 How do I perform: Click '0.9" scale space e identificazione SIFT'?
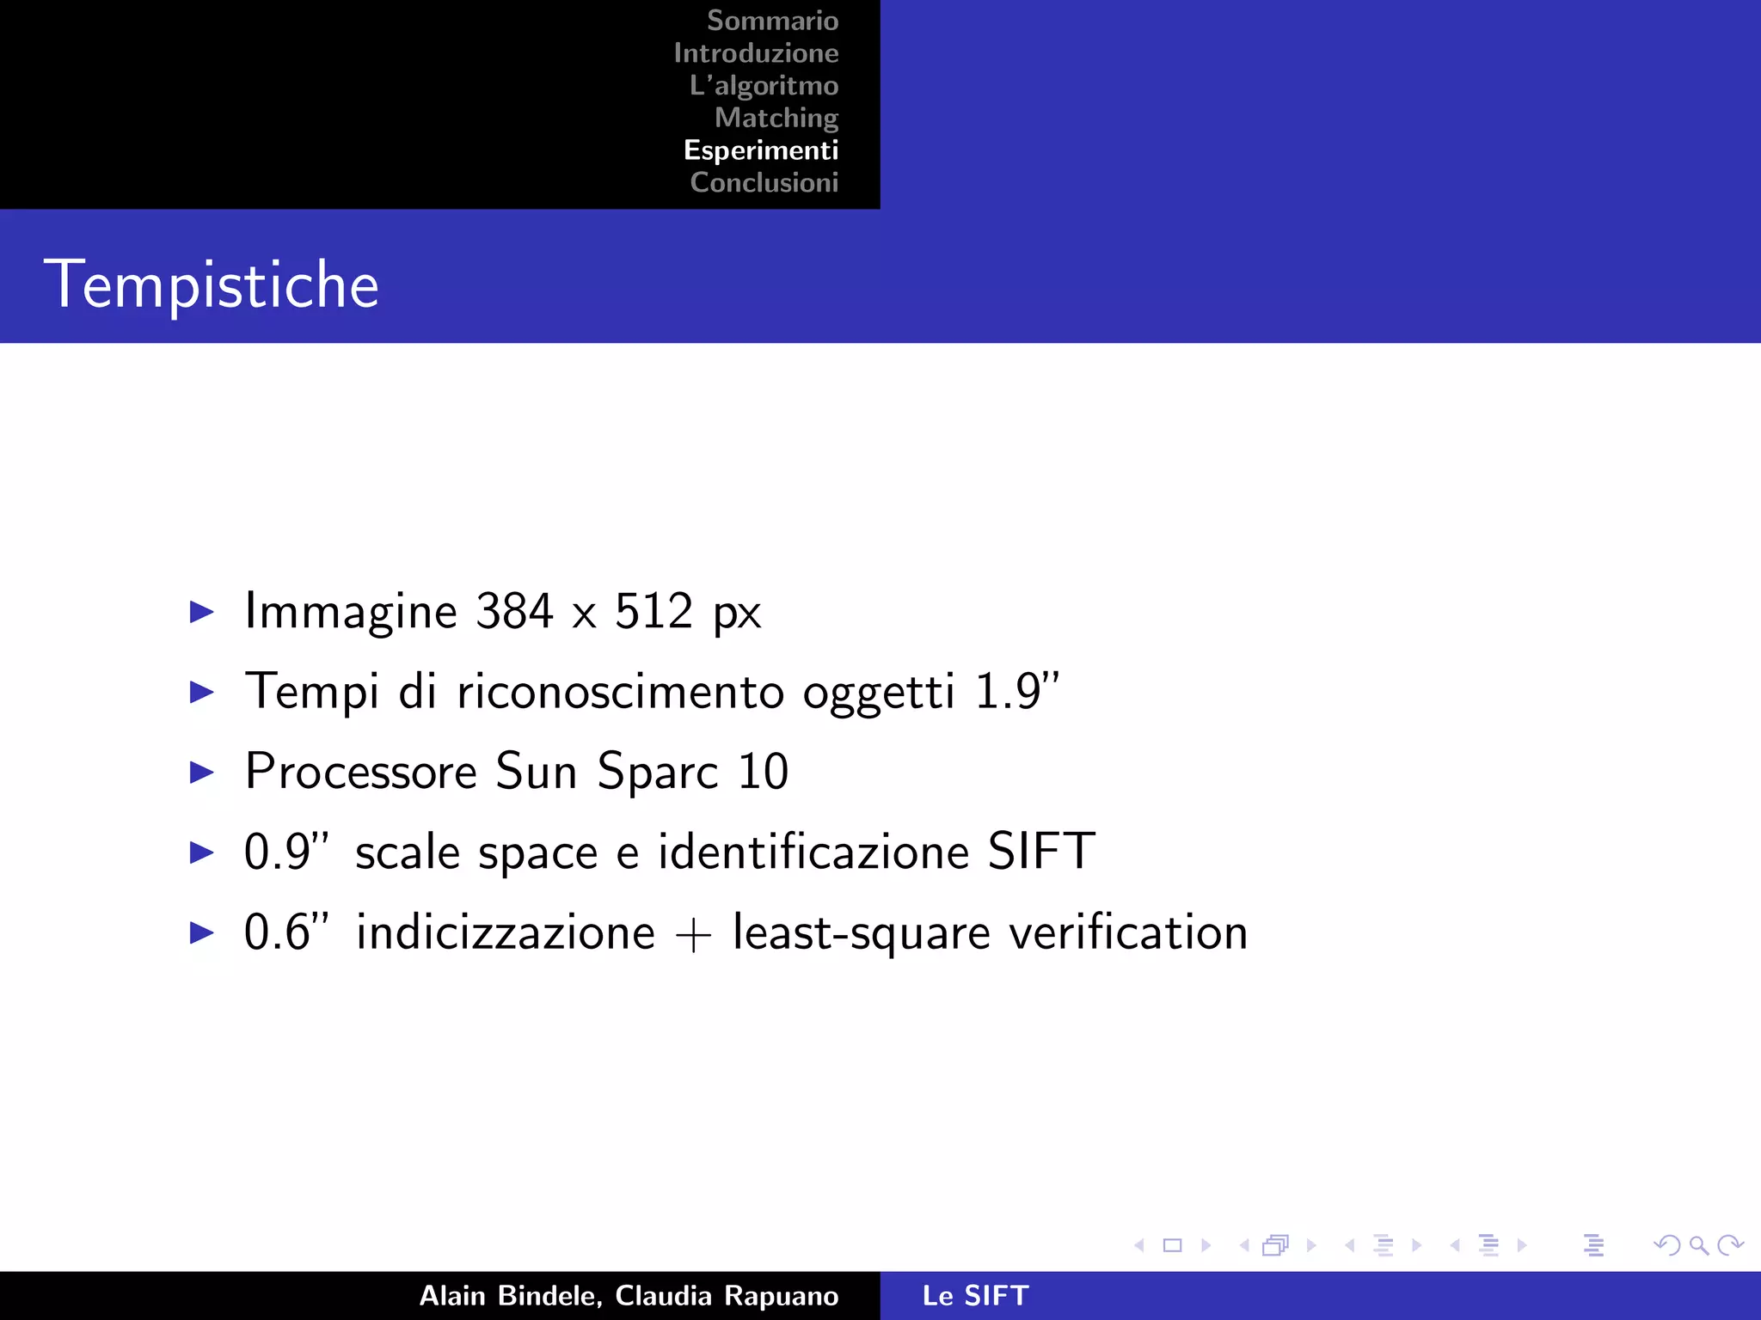[670, 851]
